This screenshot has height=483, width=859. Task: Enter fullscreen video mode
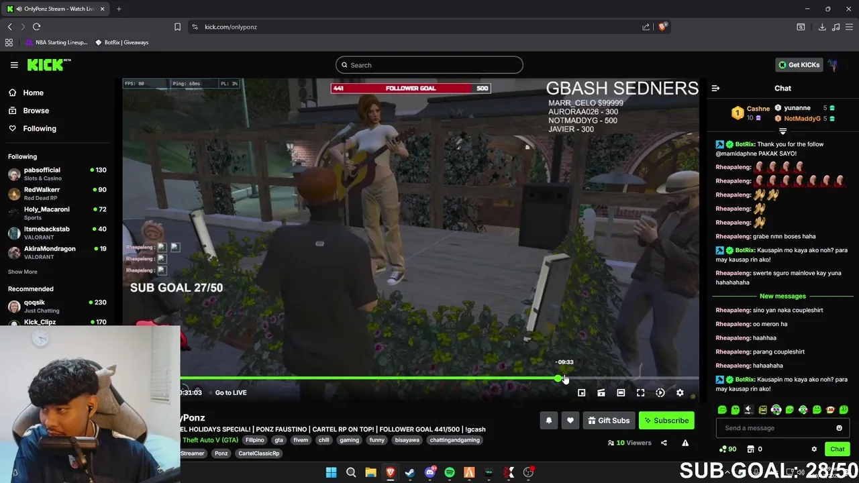click(640, 392)
